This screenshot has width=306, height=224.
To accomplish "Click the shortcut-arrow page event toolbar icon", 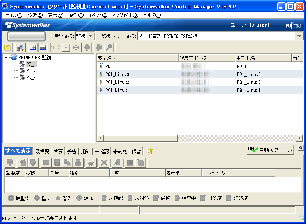I will pos(117,163).
